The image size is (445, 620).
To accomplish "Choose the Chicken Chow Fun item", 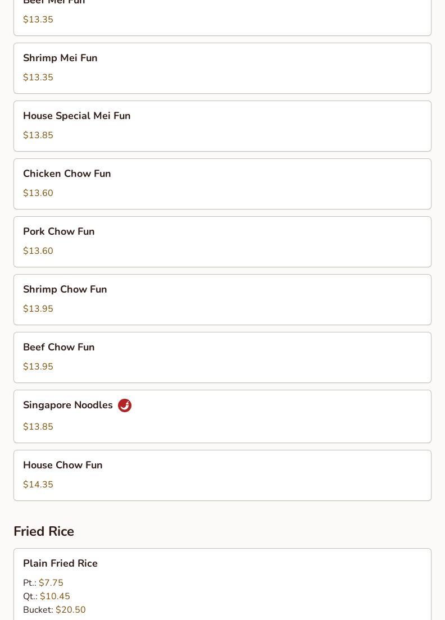I will pos(222,184).
